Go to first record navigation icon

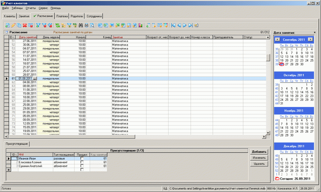pyautogui.click(x=173, y=25)
